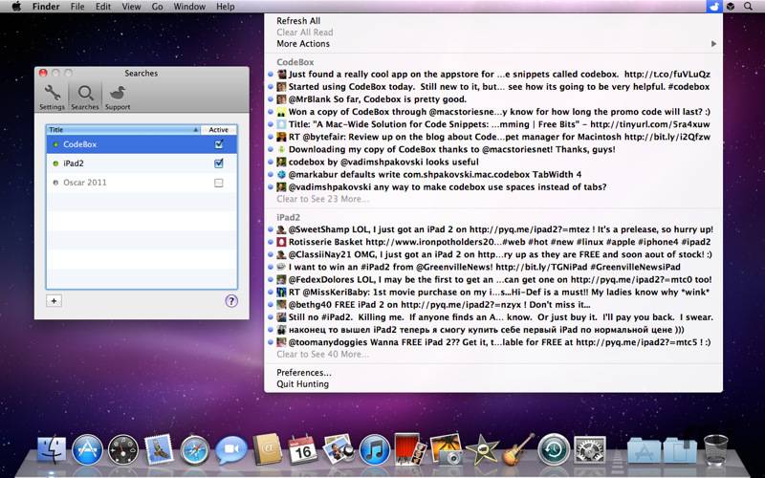Click the Active column header
Screen dimensions: 765x478
(x=219, y=130)
